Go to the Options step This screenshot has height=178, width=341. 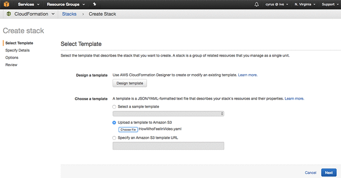click(12, 57)
